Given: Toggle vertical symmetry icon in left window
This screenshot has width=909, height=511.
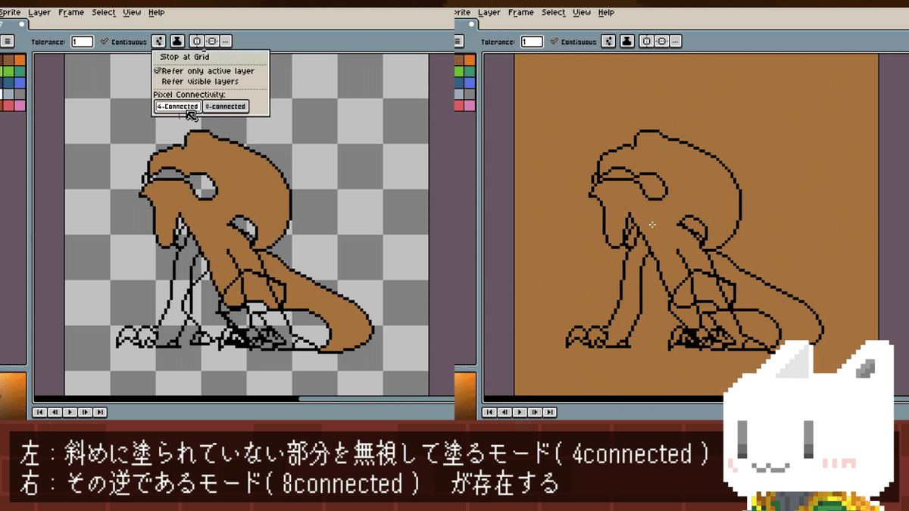Looking at the screenshot, I should (212, 42).
